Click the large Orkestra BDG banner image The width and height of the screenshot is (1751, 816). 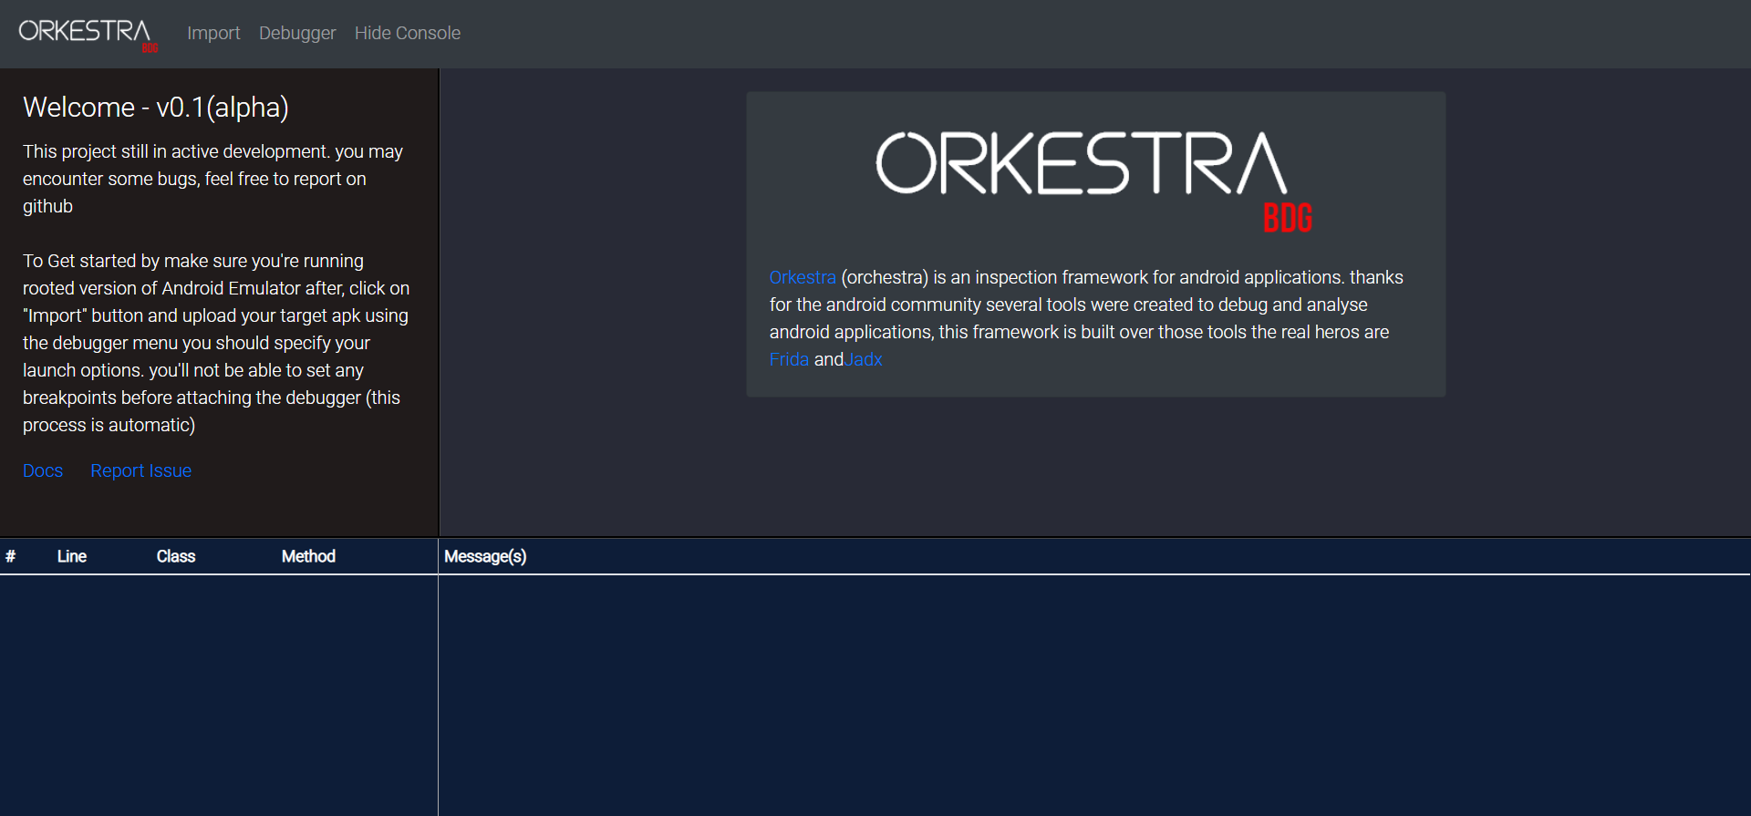point(1094,181)
